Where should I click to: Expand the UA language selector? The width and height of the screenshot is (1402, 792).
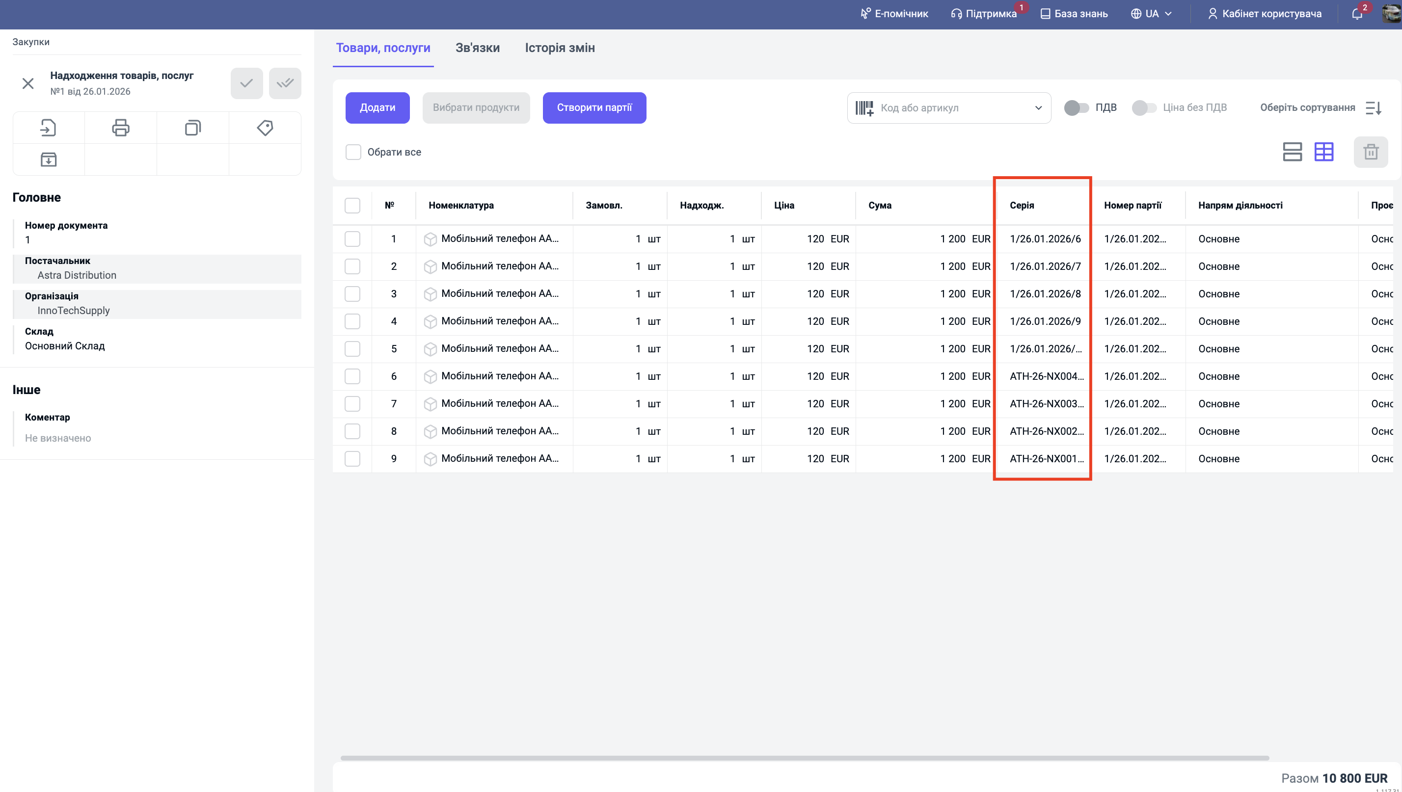(x=1151, y=14)
